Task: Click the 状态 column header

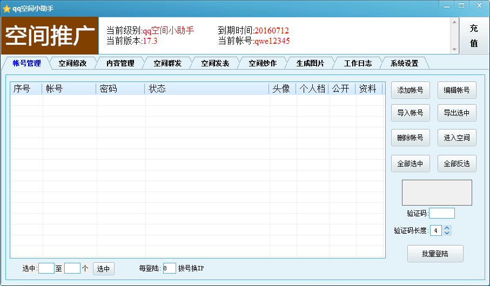Action: [207, 88]
